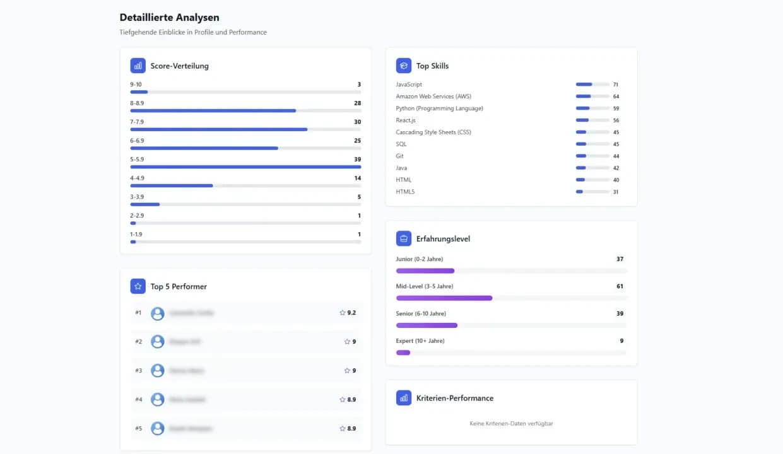Click the #1 rank label
The width and height of the screenshot is (783, 454).
(x=138, y=313)
